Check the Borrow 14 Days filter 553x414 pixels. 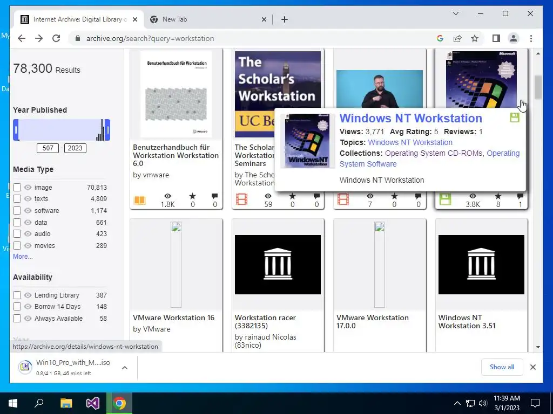(x=17, y=306)
